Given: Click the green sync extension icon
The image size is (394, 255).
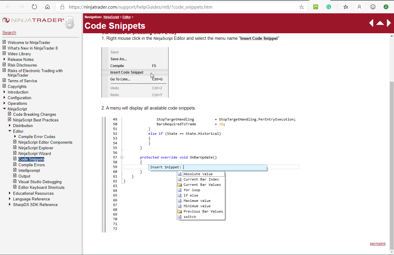Looking at the screenshot, I should click(x=386, y=7).
